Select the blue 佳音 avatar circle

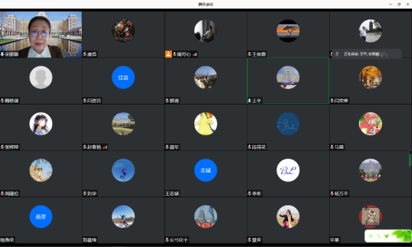123,78
